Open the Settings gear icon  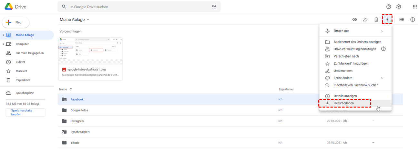point(399,7)
